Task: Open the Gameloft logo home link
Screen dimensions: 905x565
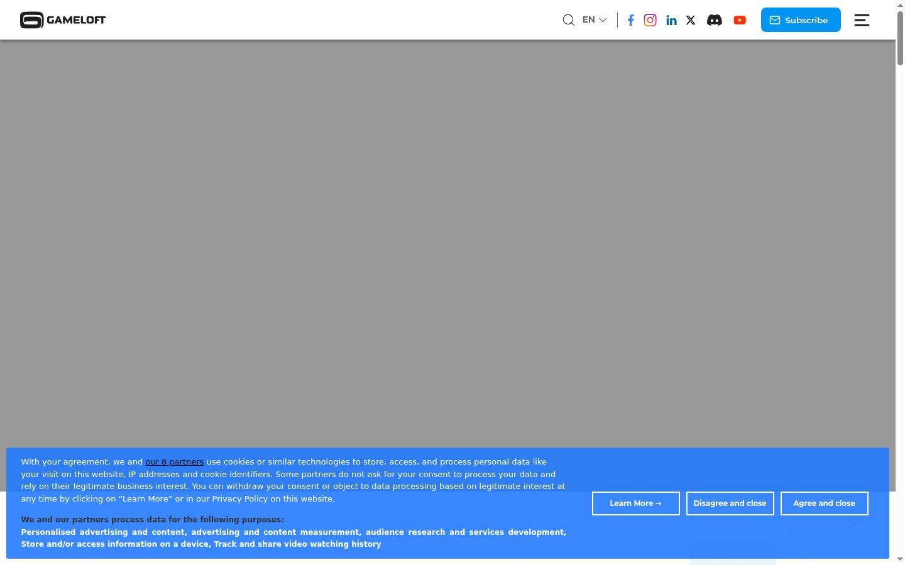Action: click(x=63, y=20)
